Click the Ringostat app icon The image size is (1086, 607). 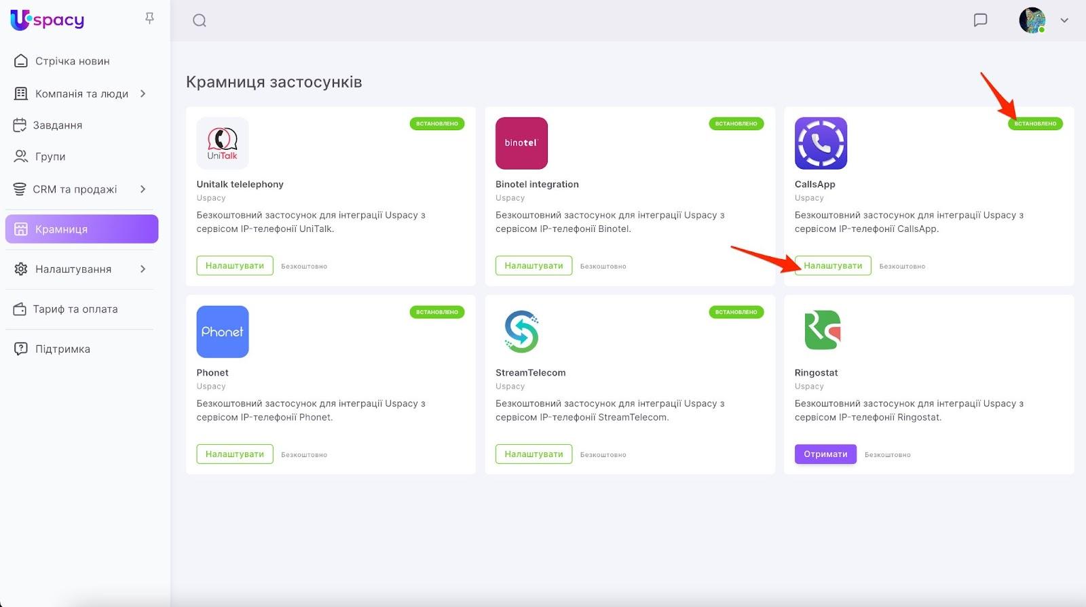click(x=821, y=332)
